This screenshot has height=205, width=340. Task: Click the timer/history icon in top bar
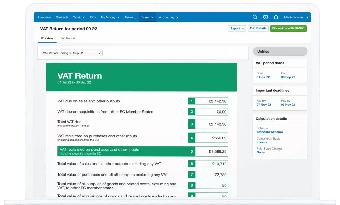(266, 17)
